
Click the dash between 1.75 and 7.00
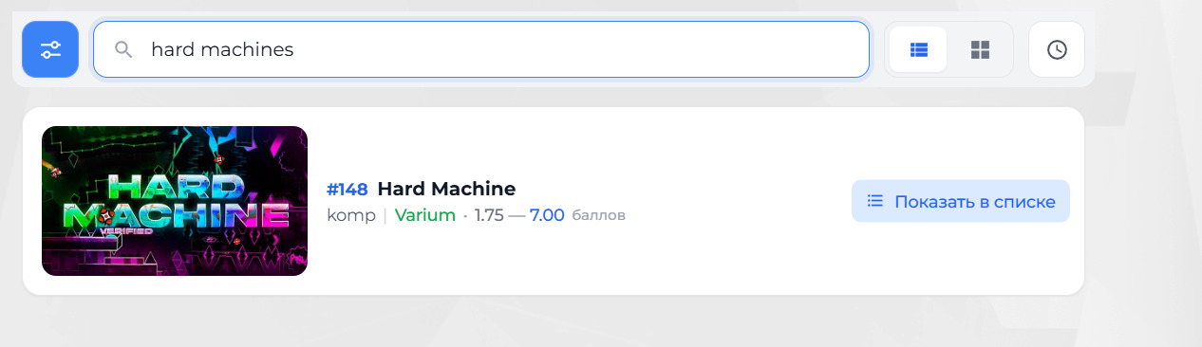tap(517, 215)
